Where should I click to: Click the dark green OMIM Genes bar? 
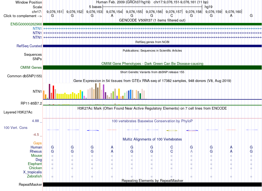click(152, 67)
